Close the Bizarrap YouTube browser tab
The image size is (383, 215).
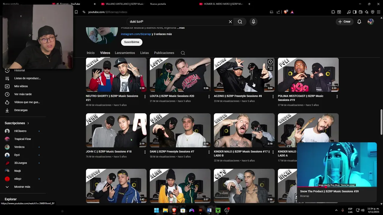[95, 4]
